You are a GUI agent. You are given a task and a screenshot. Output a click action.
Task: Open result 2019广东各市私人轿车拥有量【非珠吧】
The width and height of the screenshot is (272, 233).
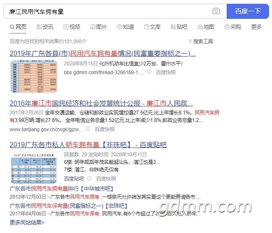pos(88,145)
